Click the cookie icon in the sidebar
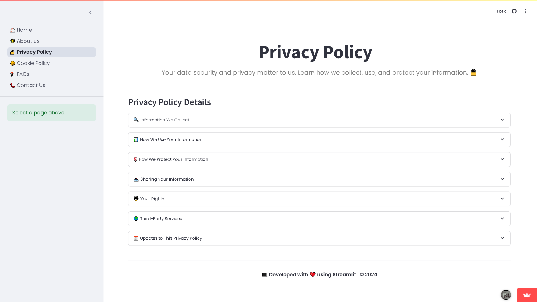This screenshot has width=537, height=302. point(13,63)
